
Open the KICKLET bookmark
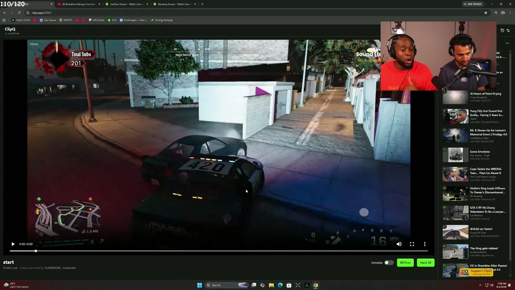point(66,20)
